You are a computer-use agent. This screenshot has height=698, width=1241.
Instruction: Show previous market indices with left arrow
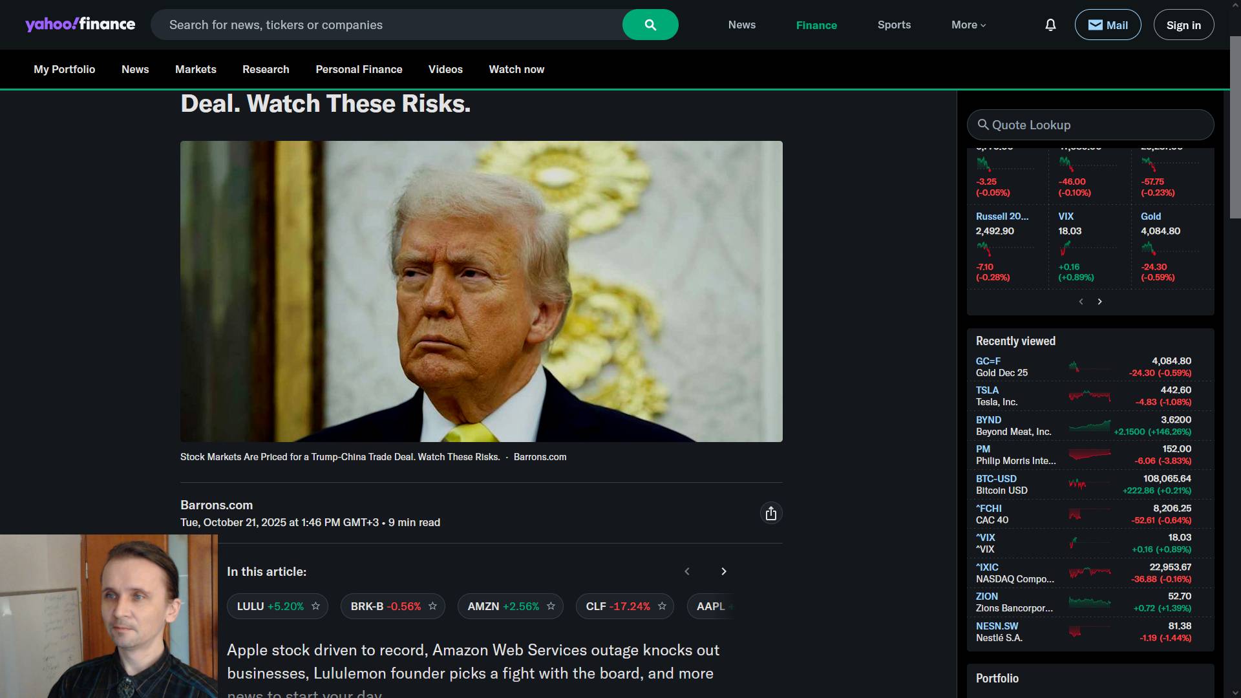(1081, 302)
